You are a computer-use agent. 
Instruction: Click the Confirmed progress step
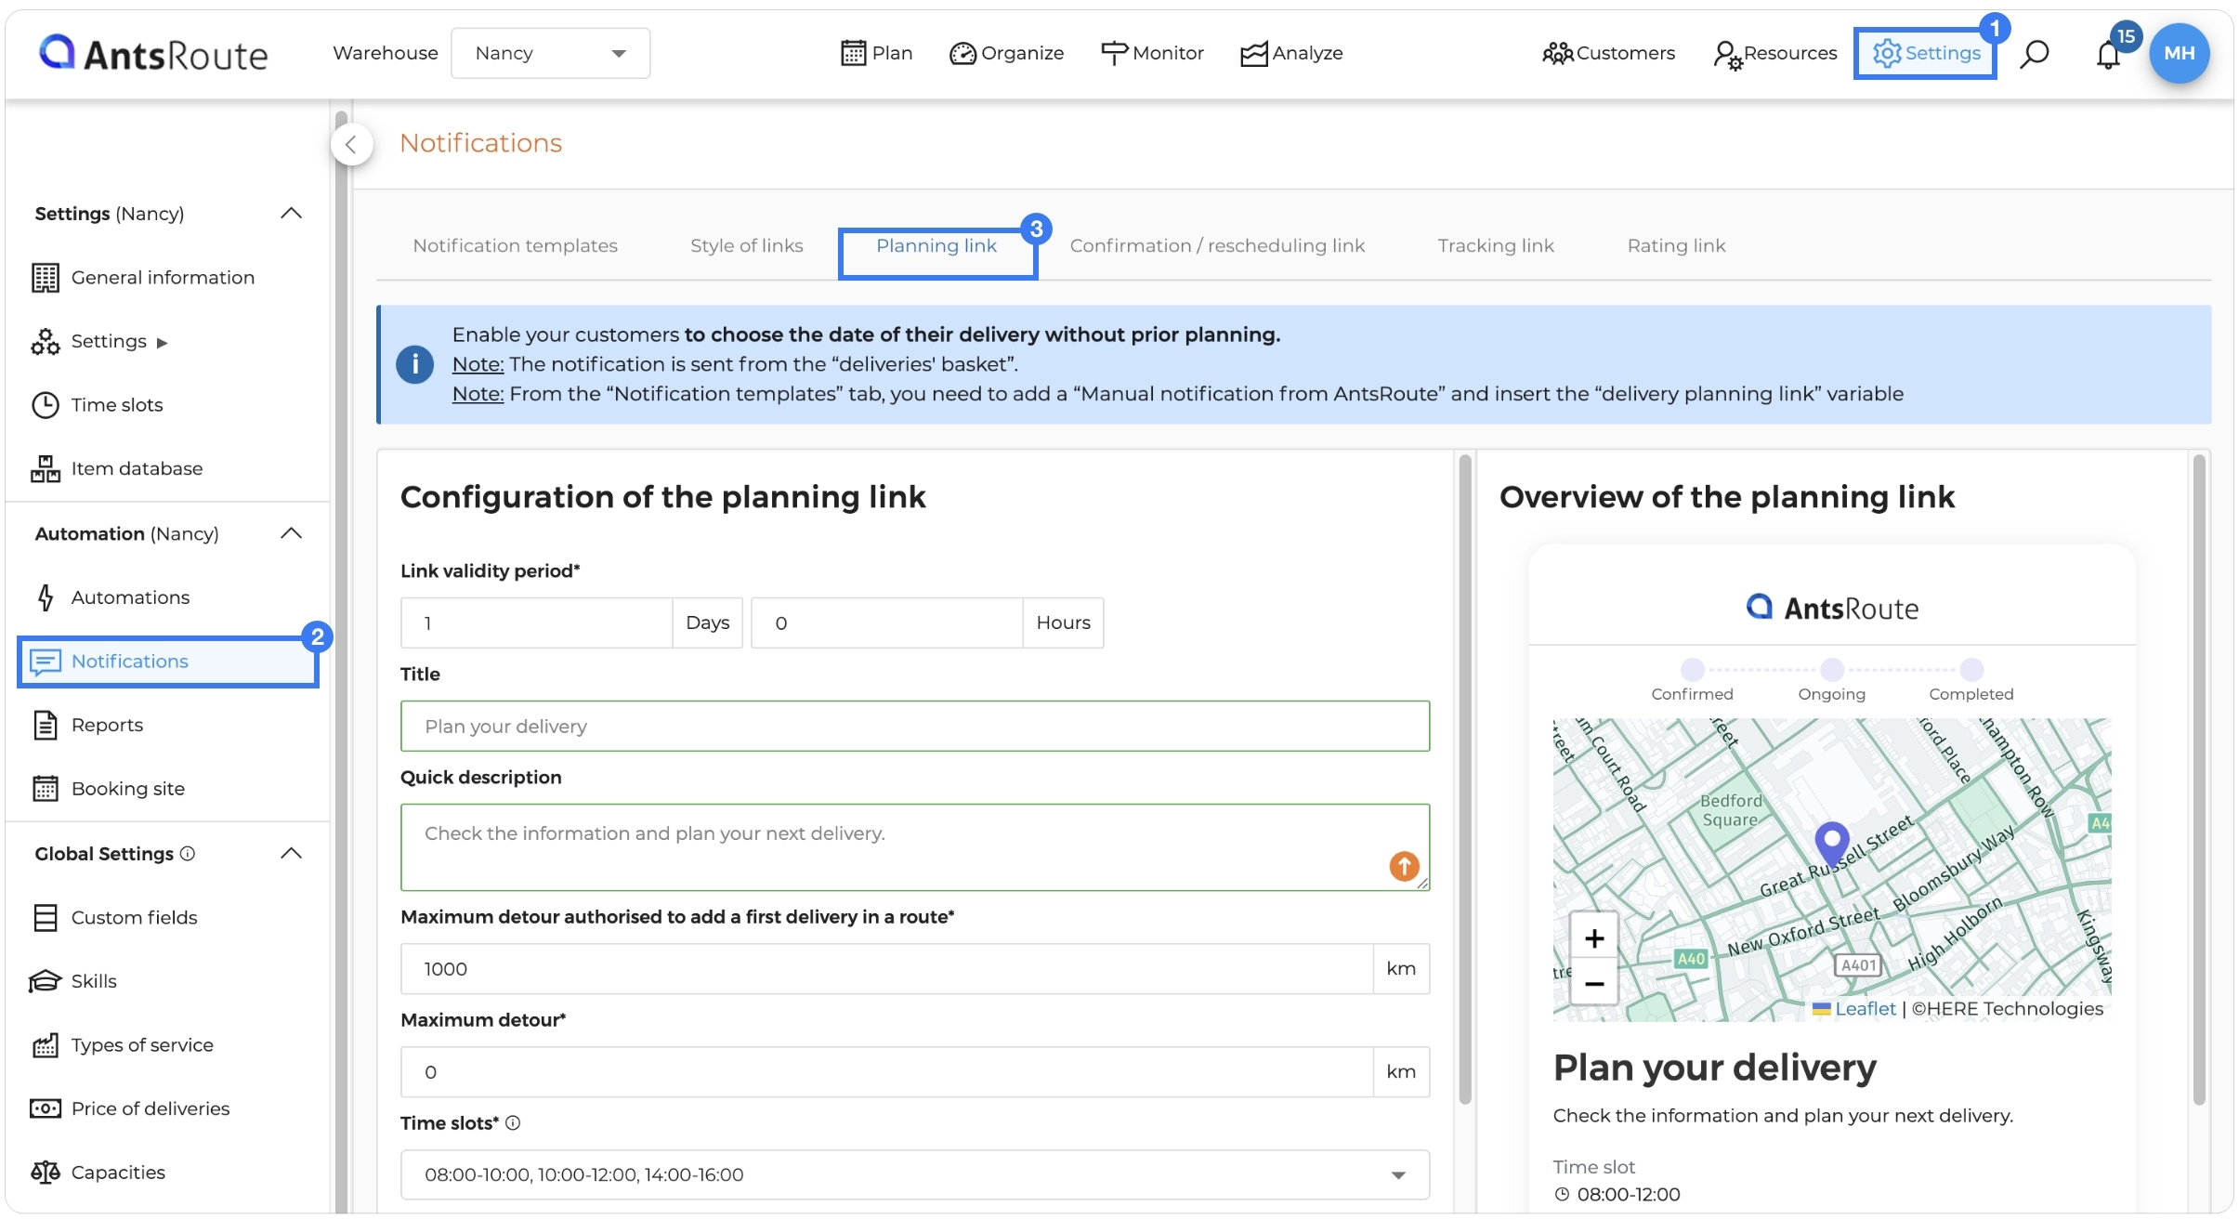tap(1692, 680)
